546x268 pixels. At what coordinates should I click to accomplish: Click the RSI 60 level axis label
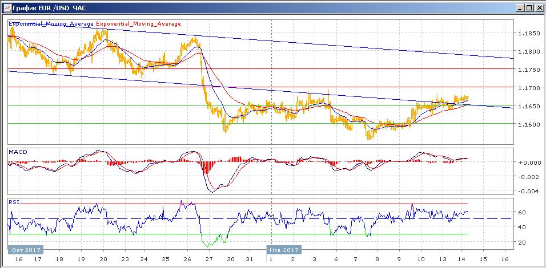(521, 213)
